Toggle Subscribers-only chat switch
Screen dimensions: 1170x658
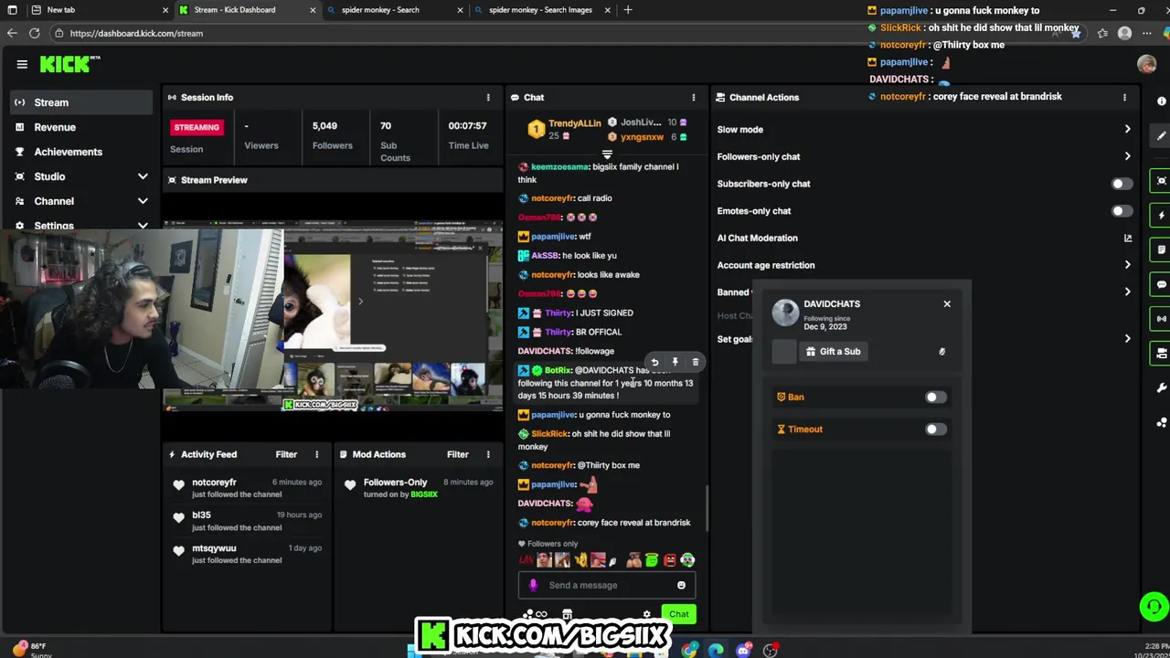[x=1122, y=184]
